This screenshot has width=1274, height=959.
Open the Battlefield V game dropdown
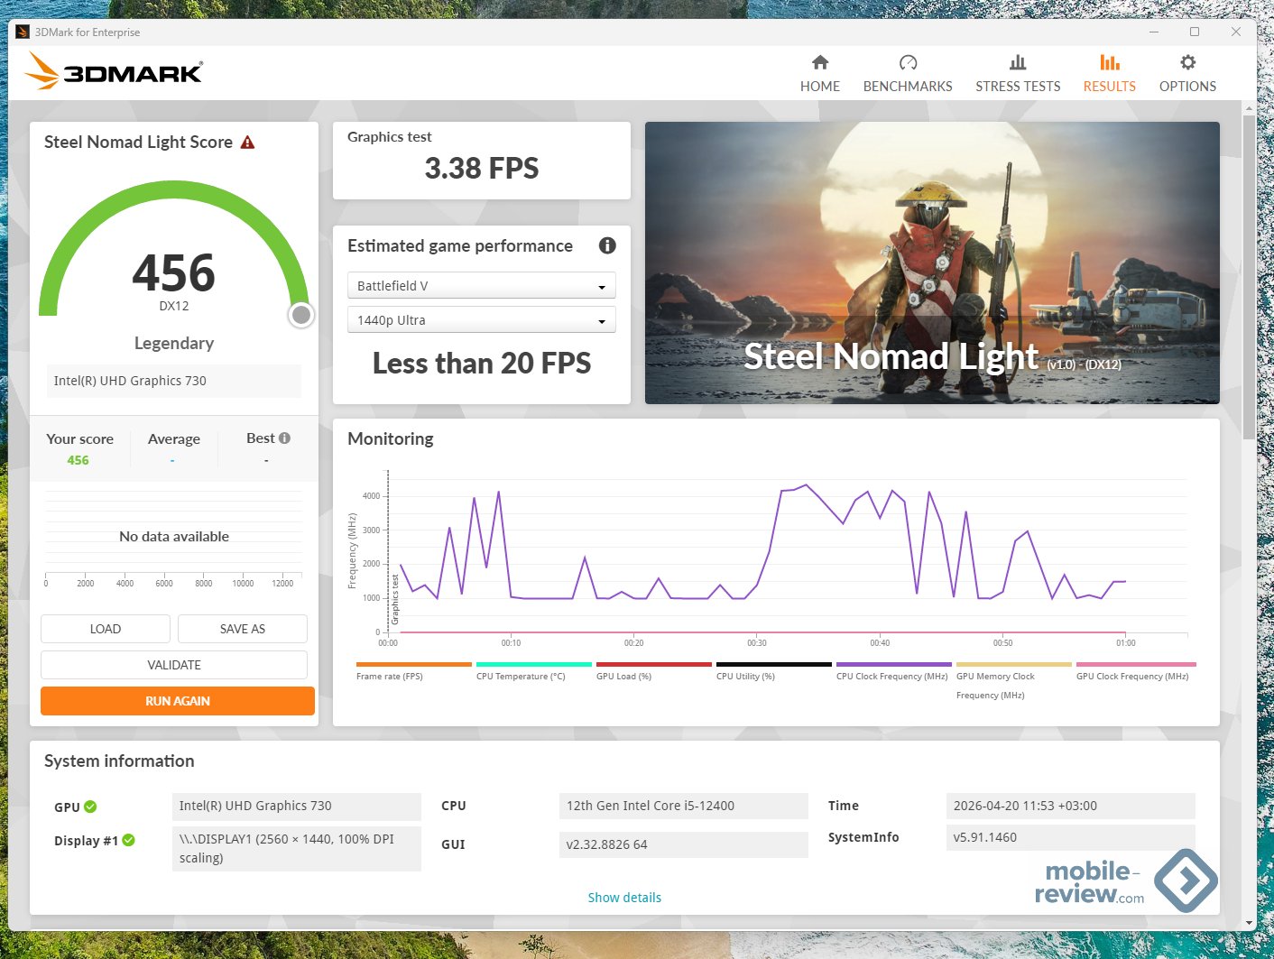pos(481,286)
